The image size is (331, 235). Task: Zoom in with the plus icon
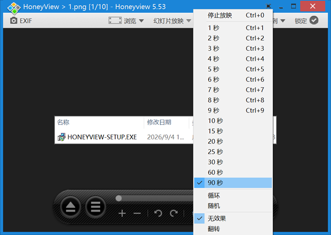122,214
